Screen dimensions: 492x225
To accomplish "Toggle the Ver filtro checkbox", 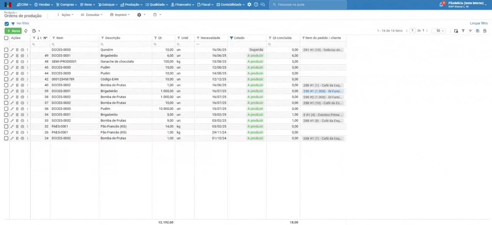I will coord(7,24).
